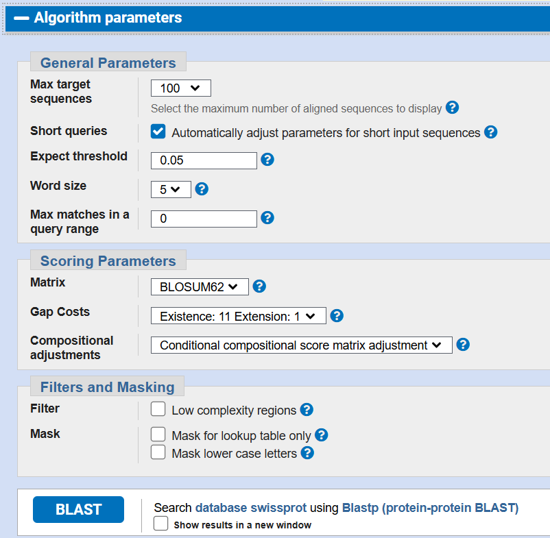The height and width of the screenshot is (538, 550).
Task: Click the Scoring Parameters section header
Action: (108, 260)
